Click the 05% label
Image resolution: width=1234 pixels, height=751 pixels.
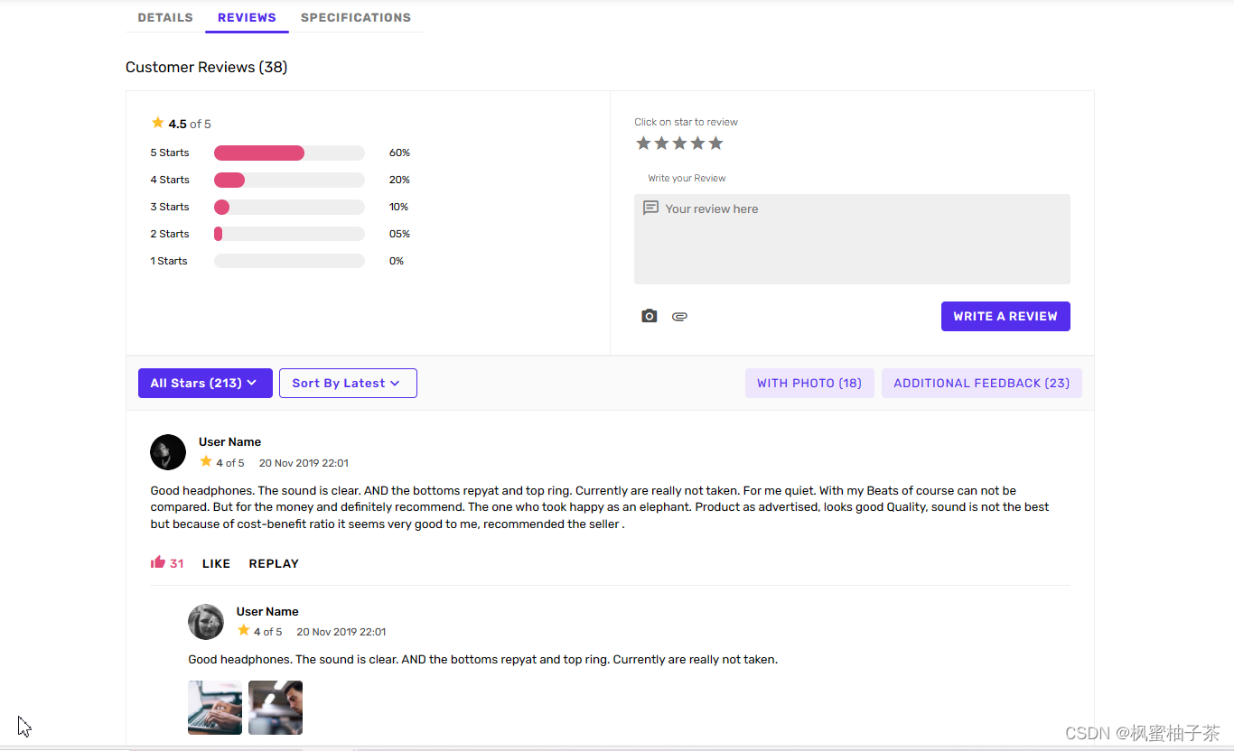coord(399,234)
